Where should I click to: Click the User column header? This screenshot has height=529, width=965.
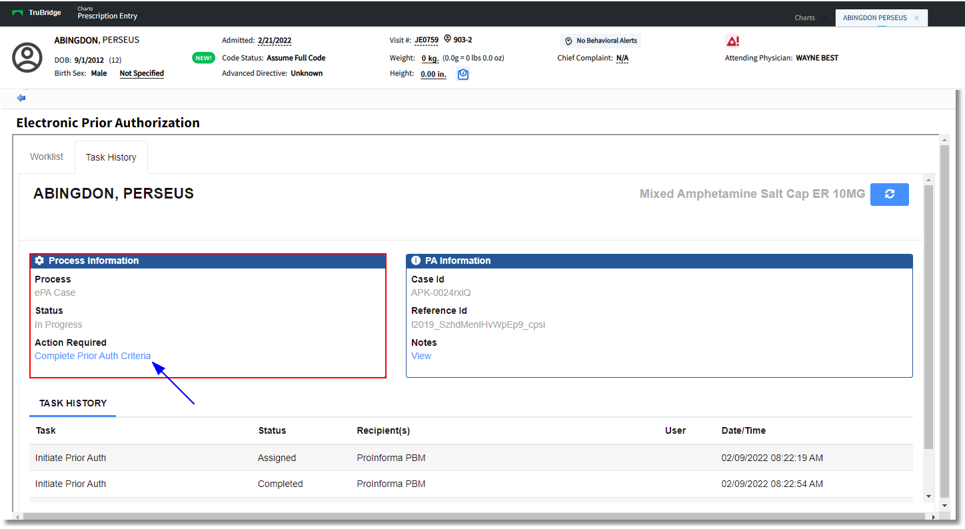[x=675, y=430]
